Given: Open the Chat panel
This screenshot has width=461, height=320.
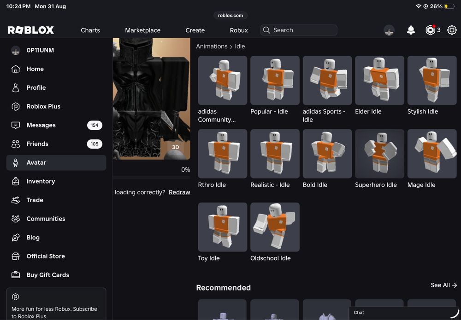Looking at the screenshot, I should [405, 313].
